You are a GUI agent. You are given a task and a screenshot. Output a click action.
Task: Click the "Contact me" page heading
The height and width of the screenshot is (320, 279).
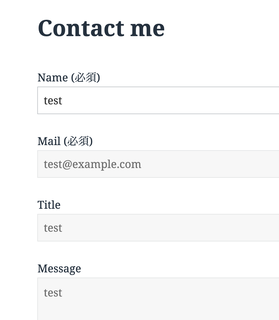pyautogui.click(x=101, y=28)
